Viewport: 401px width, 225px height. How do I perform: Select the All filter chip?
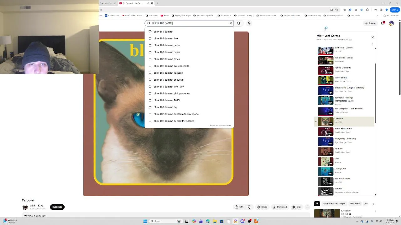[317, 204]
